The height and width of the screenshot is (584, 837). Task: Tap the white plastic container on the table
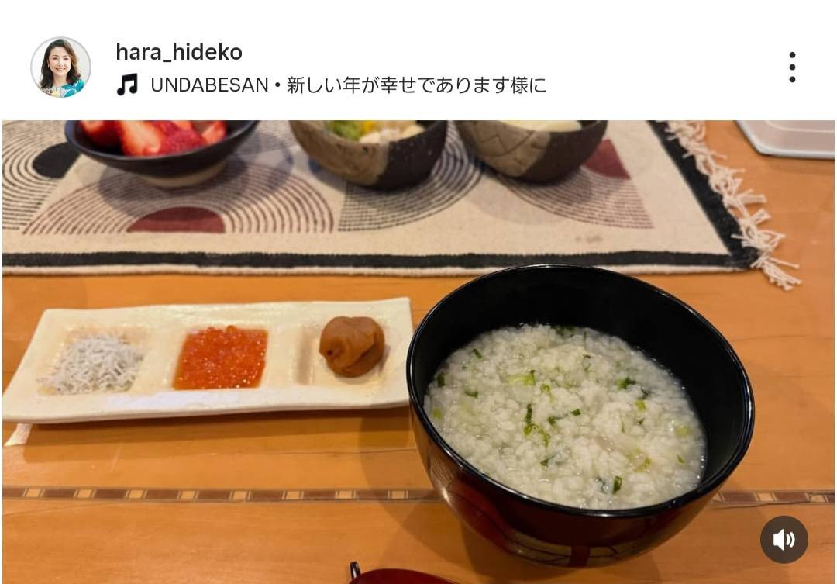point(787,138)
